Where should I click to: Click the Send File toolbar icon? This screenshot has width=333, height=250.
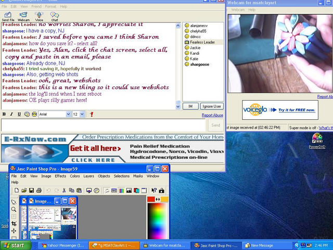tap(8, 17)
